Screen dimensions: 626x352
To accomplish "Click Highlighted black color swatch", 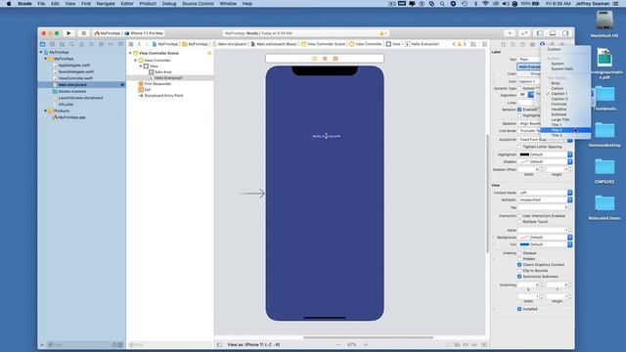I will [524, 154].
